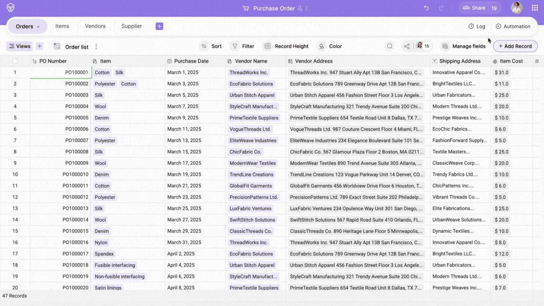
Task: Switch to the Items tab
Action: click(x=62, y=26)
